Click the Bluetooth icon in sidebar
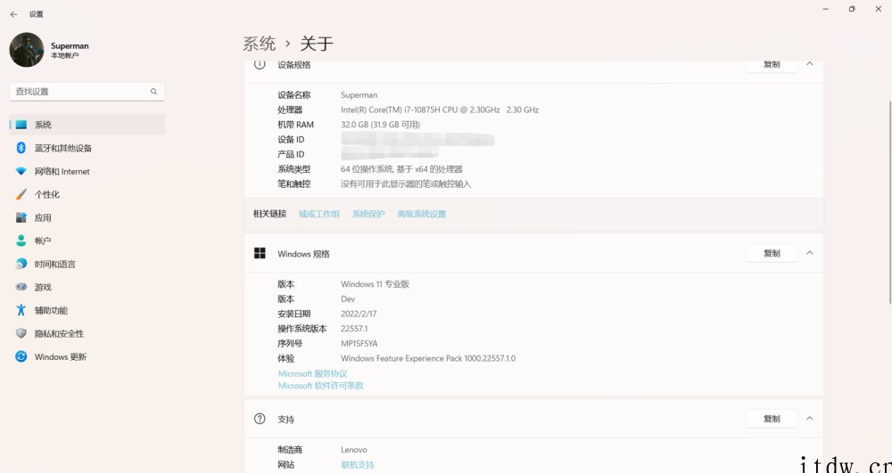The height and width of the screenshot is (473, 892). coord(21,148)
